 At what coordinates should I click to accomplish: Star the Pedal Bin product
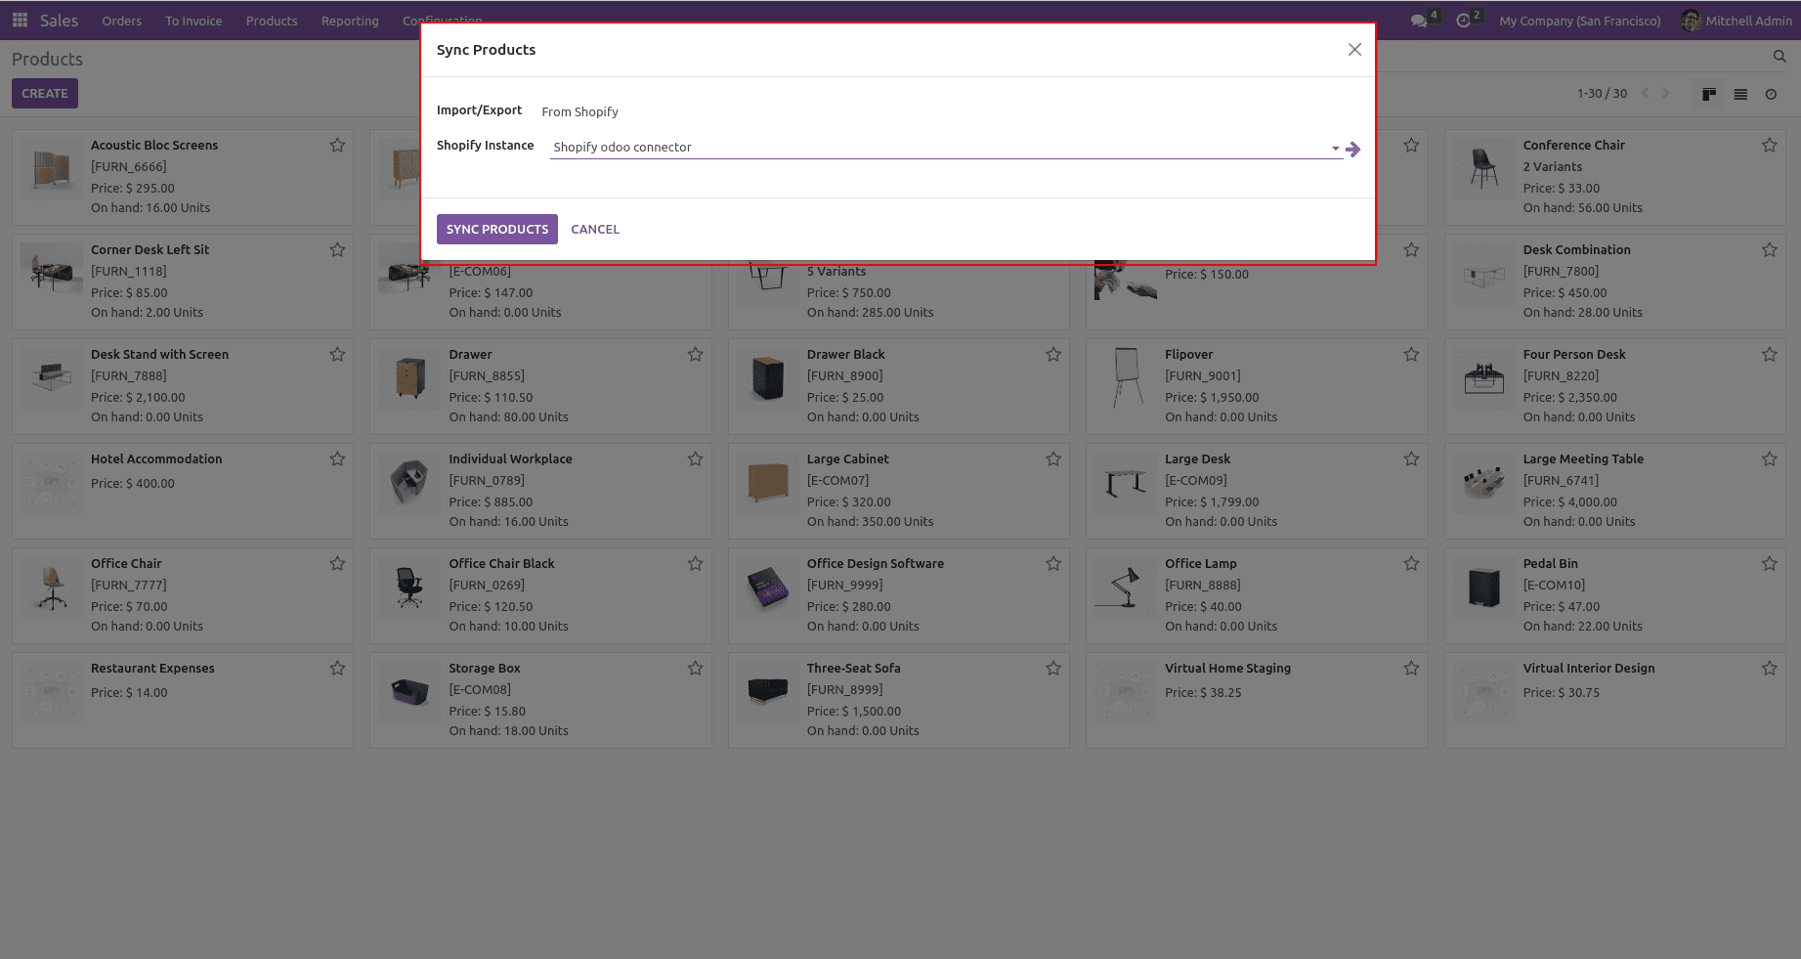(1769, 563)
